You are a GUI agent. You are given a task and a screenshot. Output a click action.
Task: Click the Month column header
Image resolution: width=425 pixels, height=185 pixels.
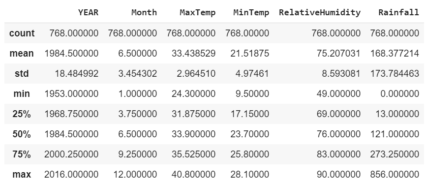click(x=144, y=12)
